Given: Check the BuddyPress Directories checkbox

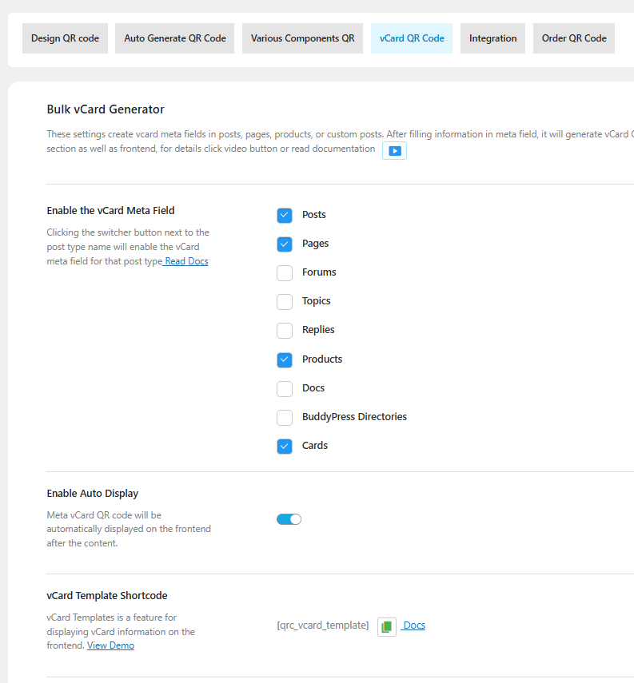Looking at the screenshot, I should pos(285,418).
